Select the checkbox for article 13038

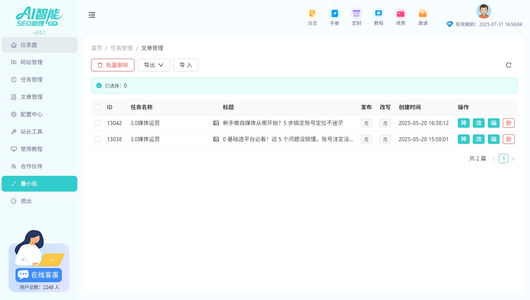click(97, 139)
